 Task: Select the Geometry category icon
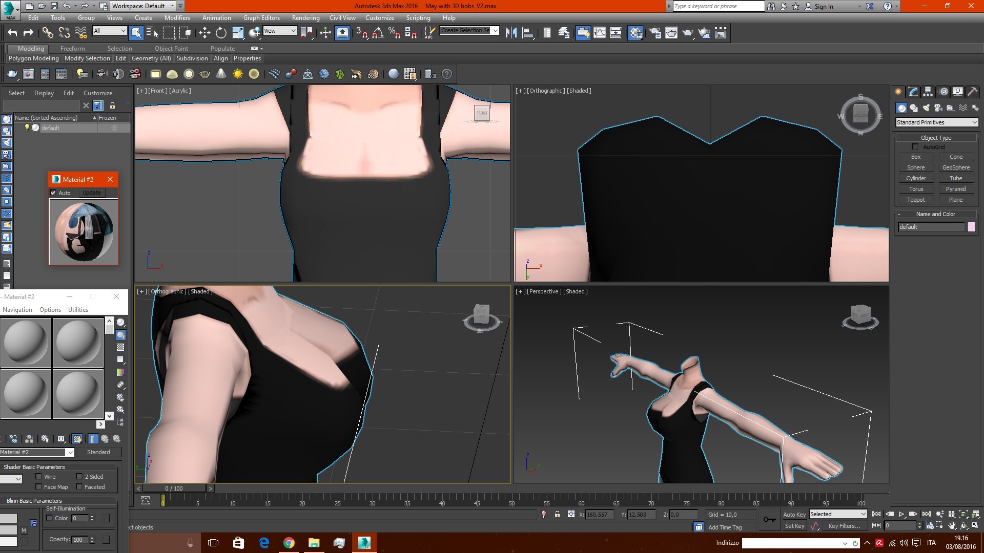pyautogui.click(x=901, y=108)
